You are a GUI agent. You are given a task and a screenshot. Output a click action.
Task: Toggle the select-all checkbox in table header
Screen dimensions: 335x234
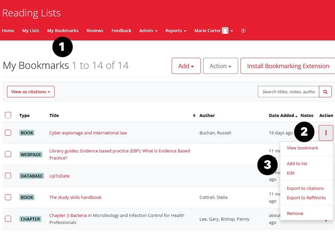[x=8, y=115]
